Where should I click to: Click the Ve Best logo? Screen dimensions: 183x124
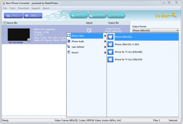tap(166, 16)
